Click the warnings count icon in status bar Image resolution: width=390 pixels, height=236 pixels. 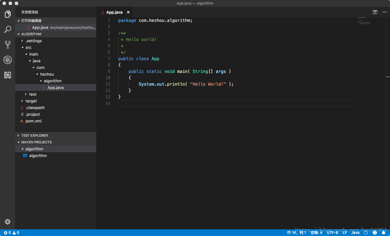(14, 233)
